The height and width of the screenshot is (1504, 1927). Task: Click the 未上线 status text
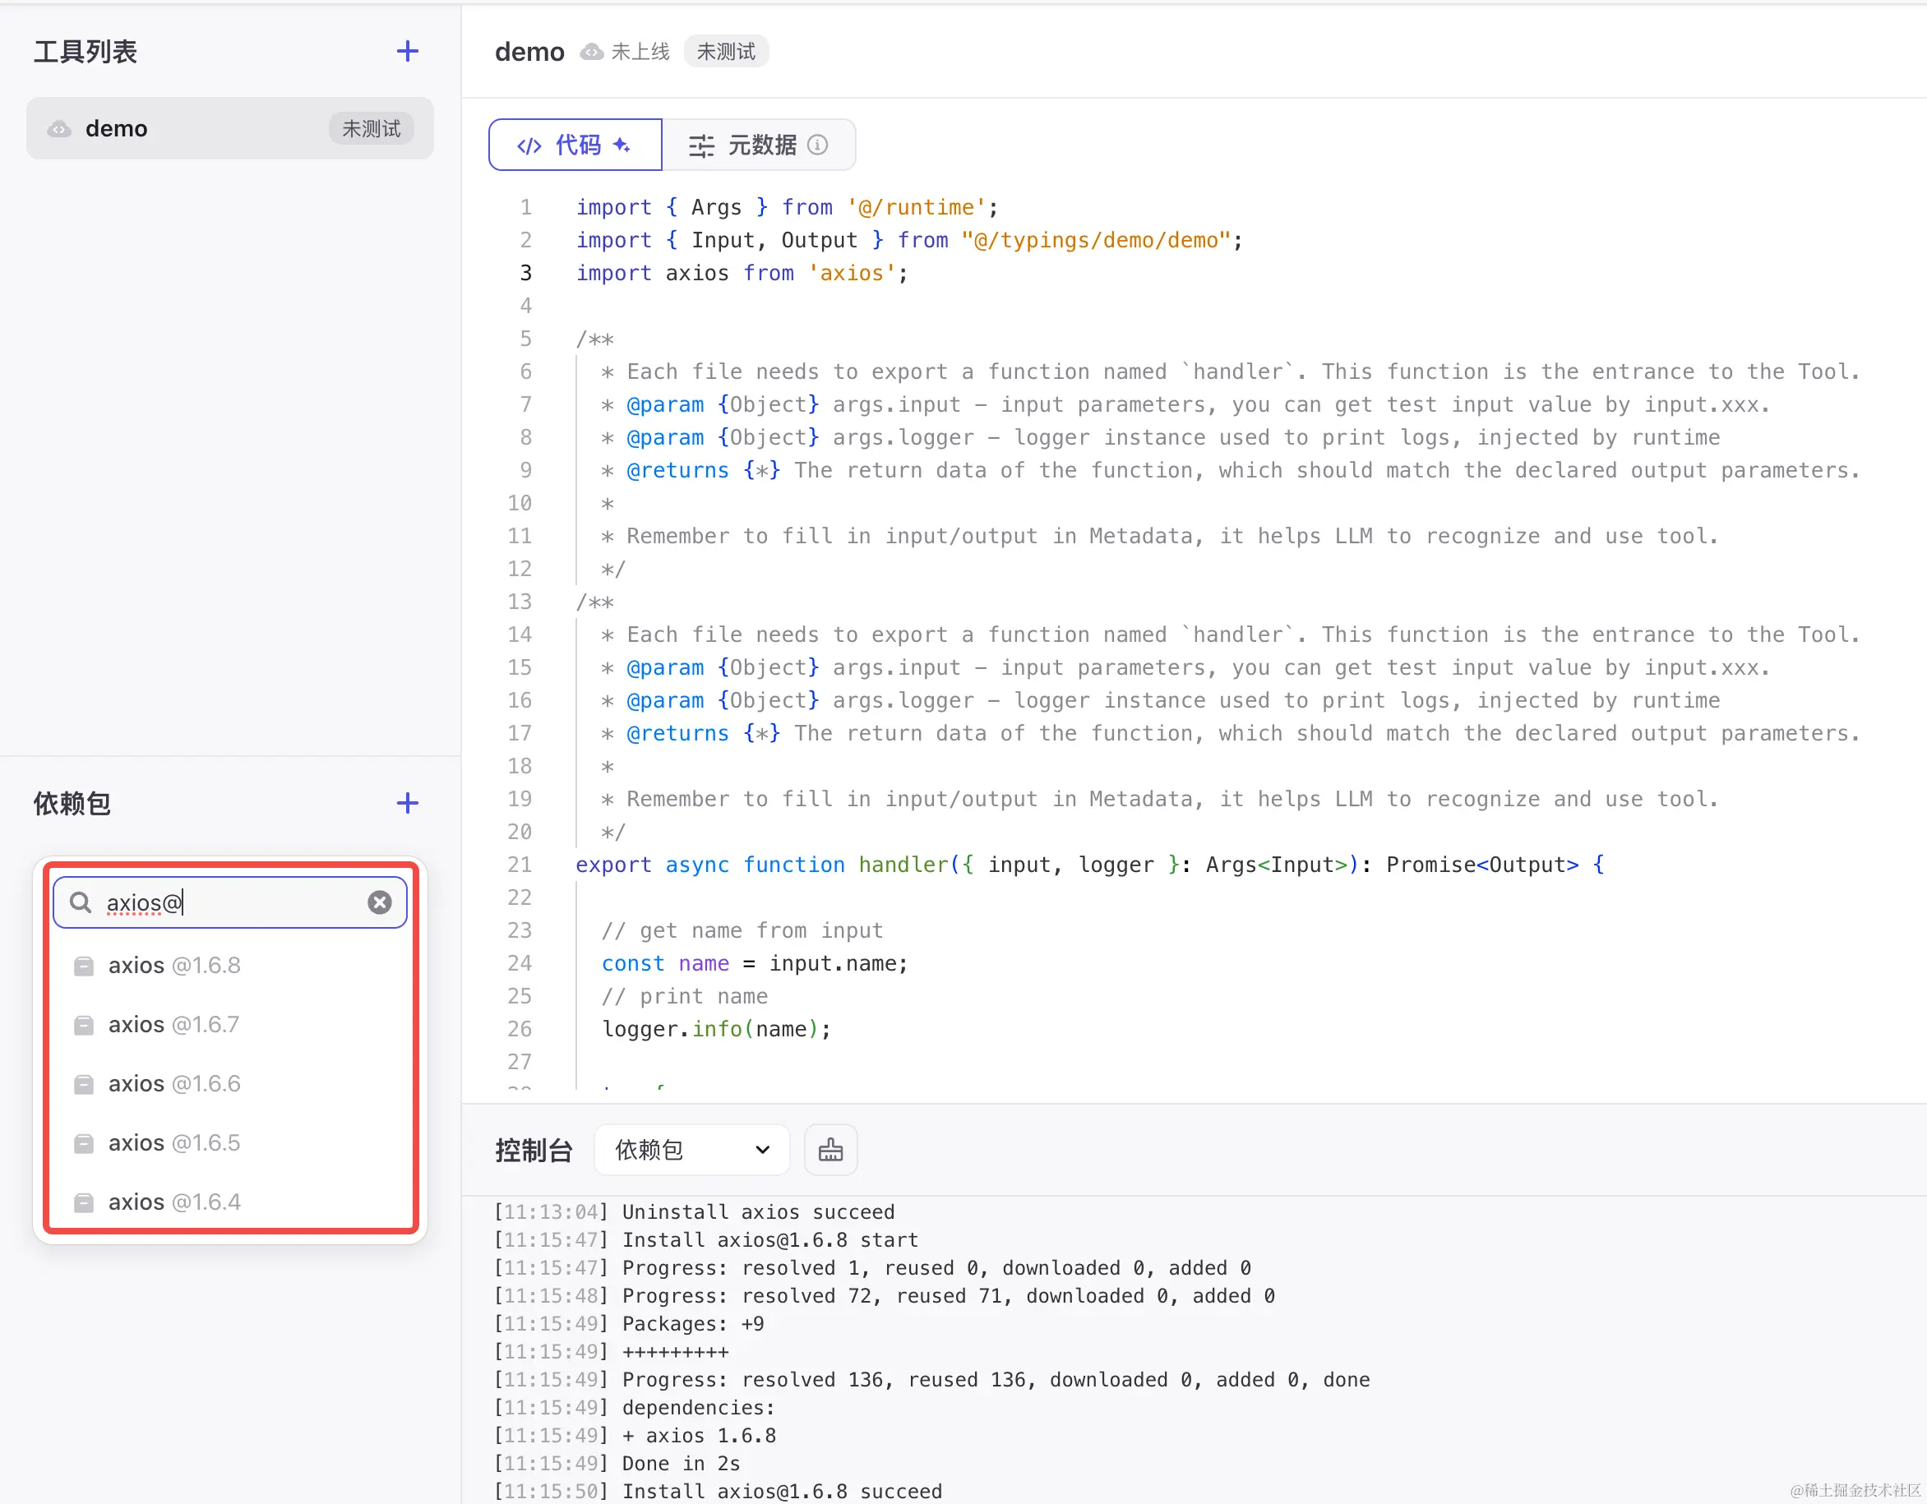640,52
